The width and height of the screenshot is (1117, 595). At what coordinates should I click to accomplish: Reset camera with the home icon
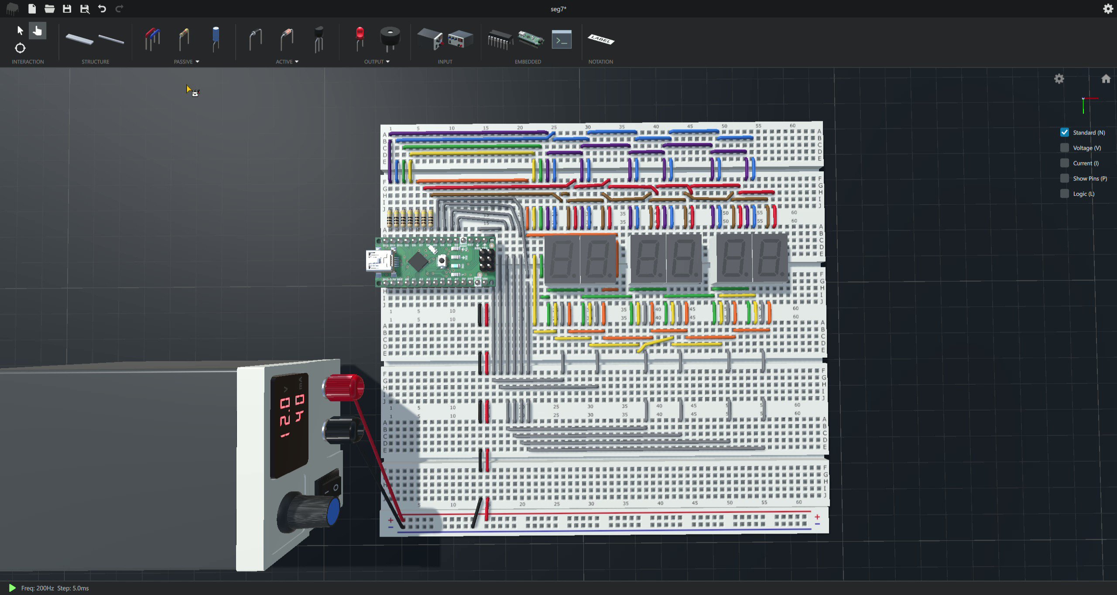[x=1106, y=79]
